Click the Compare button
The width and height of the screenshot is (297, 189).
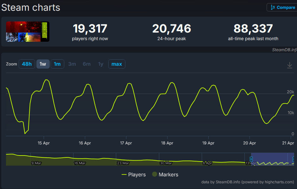tap(282, 7)
